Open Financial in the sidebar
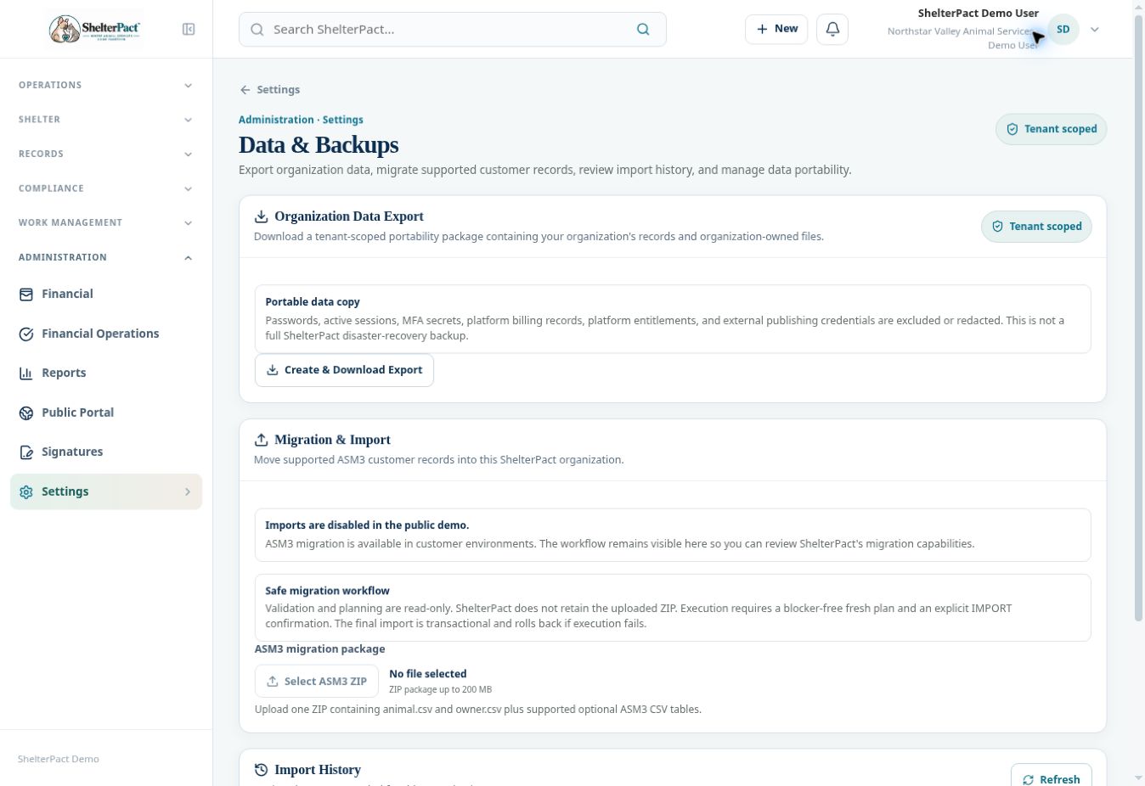The width and height of the screenshot is (1145, 786). (106, 294)
